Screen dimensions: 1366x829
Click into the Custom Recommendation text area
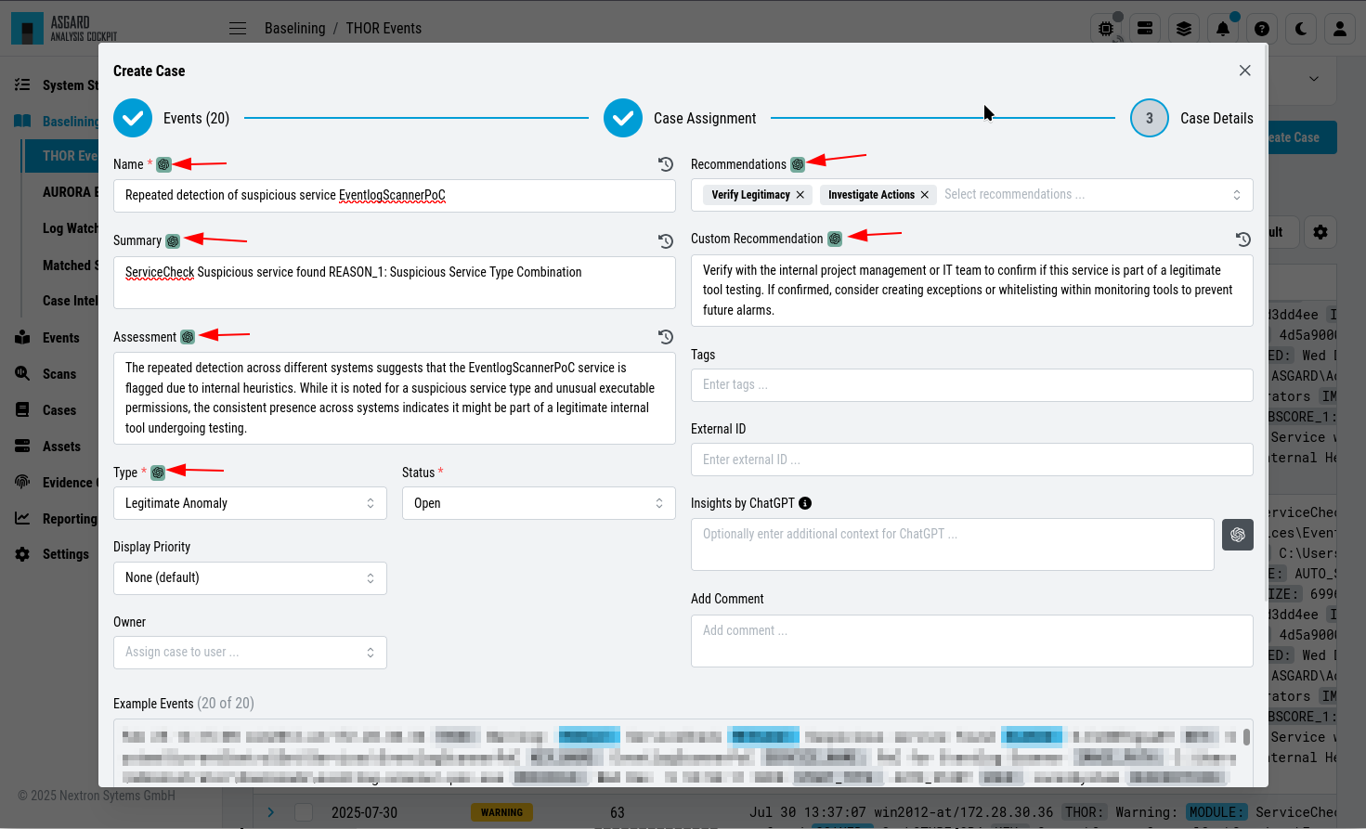click(972, 291)
